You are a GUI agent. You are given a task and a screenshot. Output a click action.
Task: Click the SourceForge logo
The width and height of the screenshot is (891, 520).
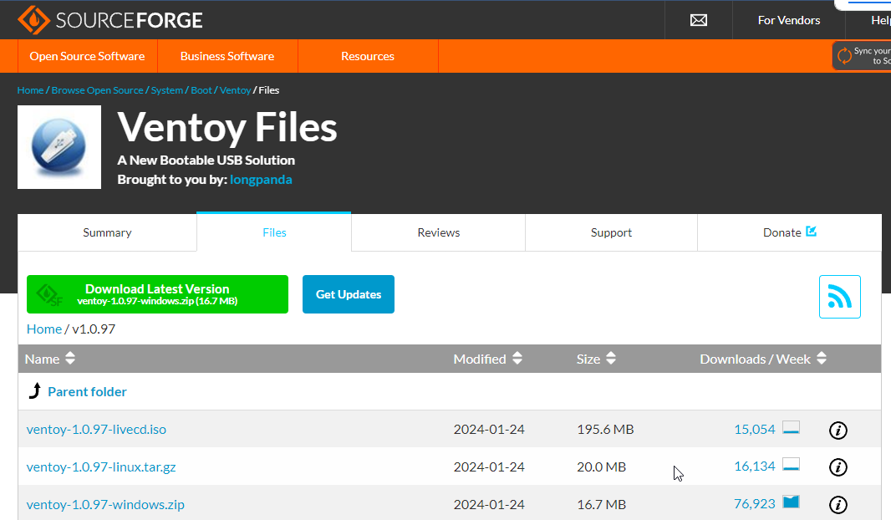pyautogui.click(x=109, y=20)
